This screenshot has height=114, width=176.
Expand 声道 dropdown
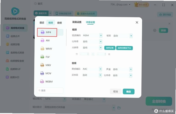(x=131, y=69)
